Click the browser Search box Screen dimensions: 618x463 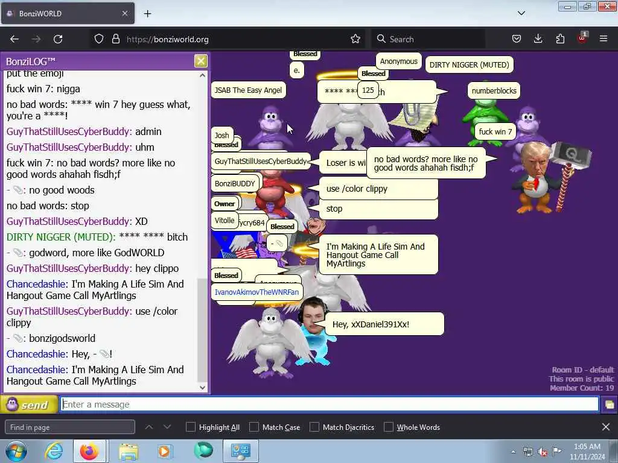point(428,39)
